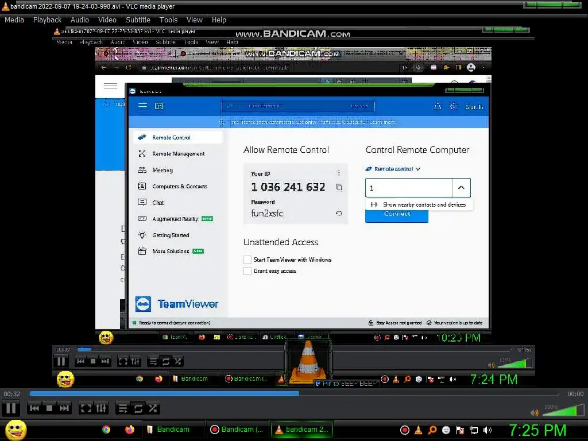
Task: Select Computers & Contacts in TeamViewer sidebar
Action: (x=178, y=187)
